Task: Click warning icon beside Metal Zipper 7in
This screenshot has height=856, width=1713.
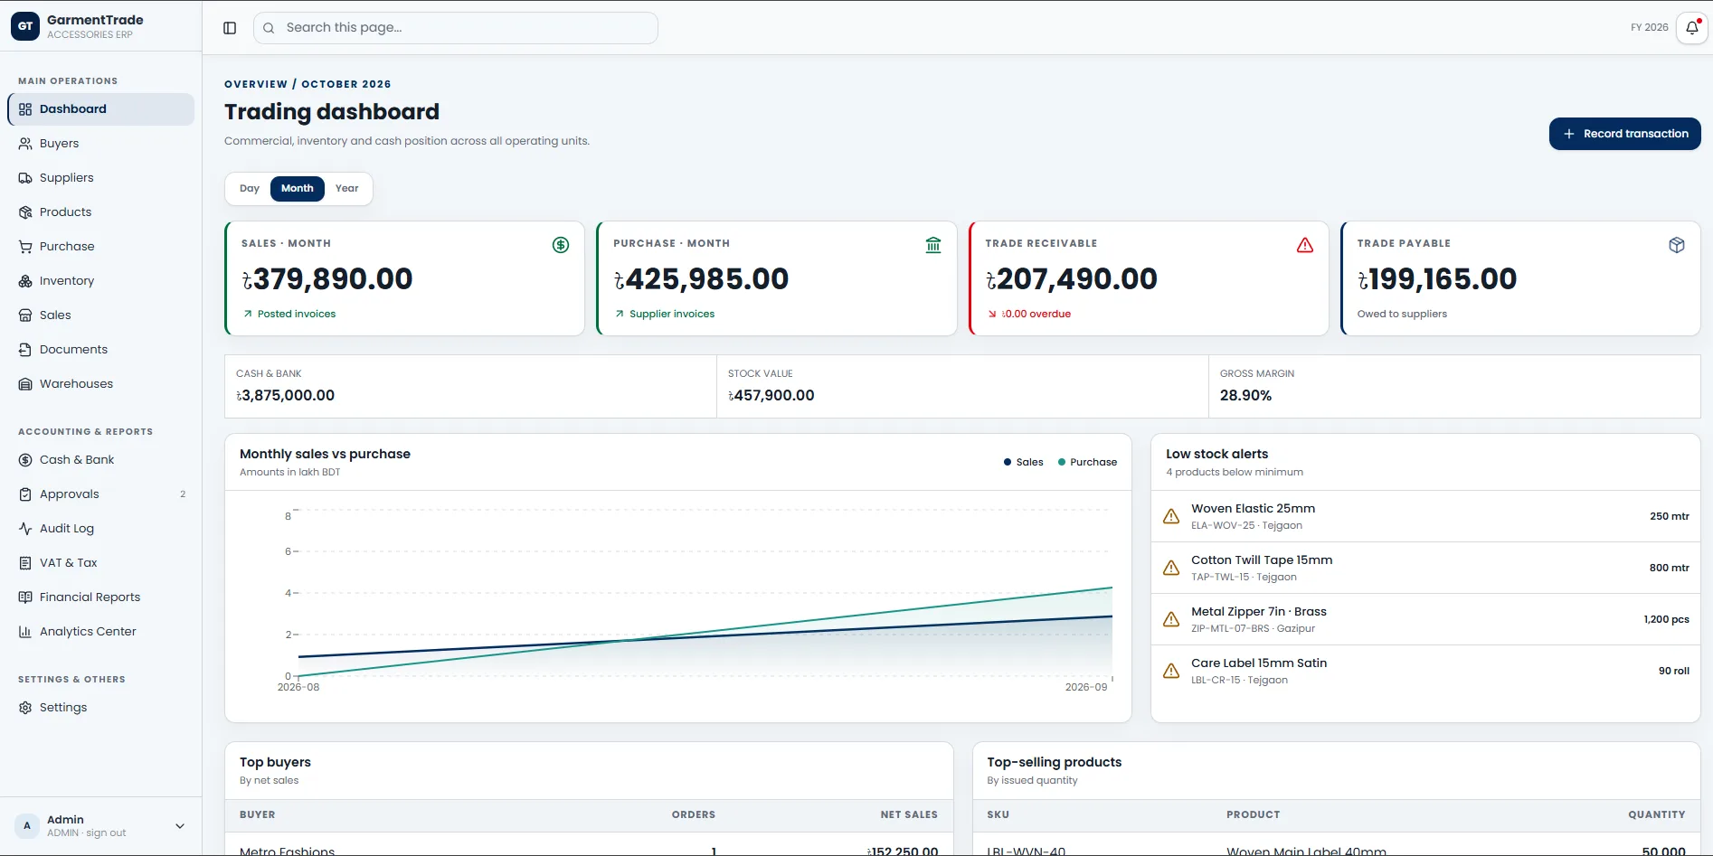Action: [x=1171, y=619]
